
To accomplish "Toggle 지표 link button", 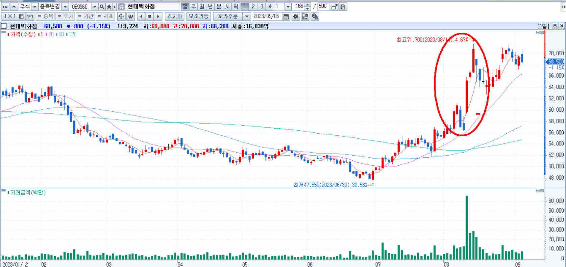I will [x=105, y=16].
